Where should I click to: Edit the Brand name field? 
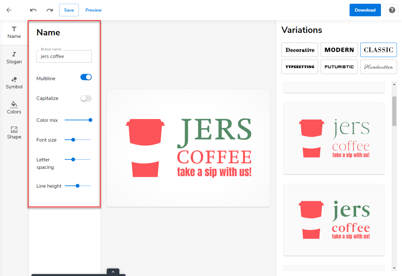64,56
